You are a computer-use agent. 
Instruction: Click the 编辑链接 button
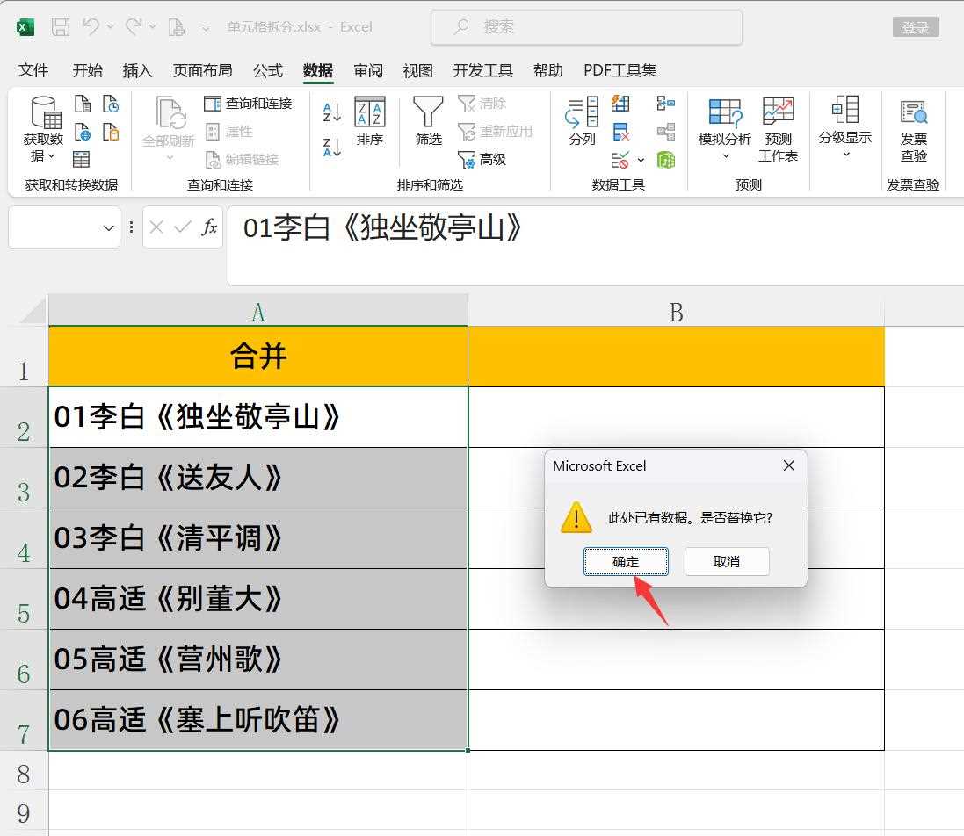click(x=242, y=159)
